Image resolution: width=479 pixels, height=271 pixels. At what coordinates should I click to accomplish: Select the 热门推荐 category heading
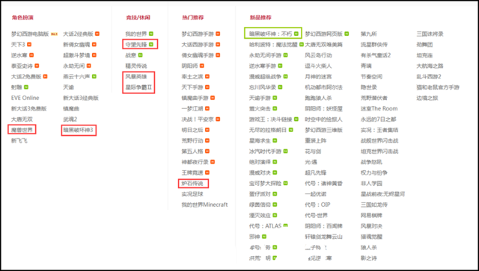(x=193, y=17)
